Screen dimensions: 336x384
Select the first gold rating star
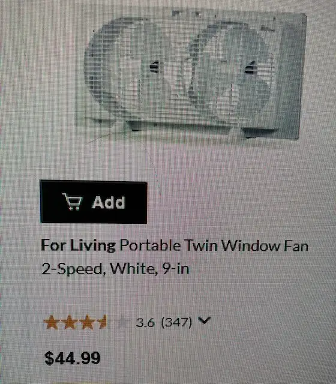click(x=51, y=322)
